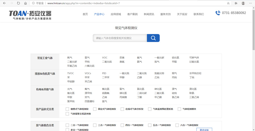Check 气体监测预处理系统 checkbox
Image resolution: width=255 pixels, height=131 pixels.
(150, 109)
